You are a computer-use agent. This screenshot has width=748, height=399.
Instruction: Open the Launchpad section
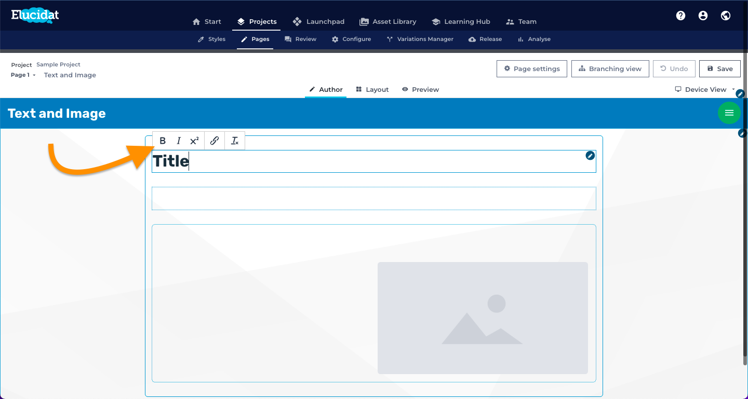318,21
